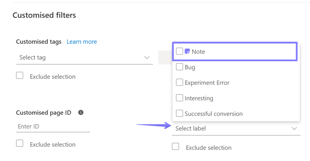
Task: Open the Learn more link
Action: click(x=82, y=42)
